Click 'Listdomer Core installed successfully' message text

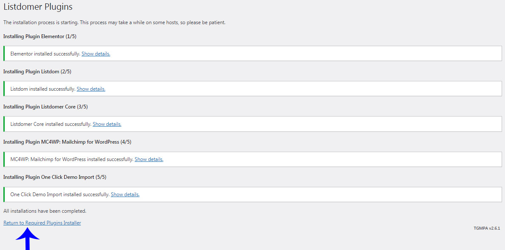[x=51, y=124]
